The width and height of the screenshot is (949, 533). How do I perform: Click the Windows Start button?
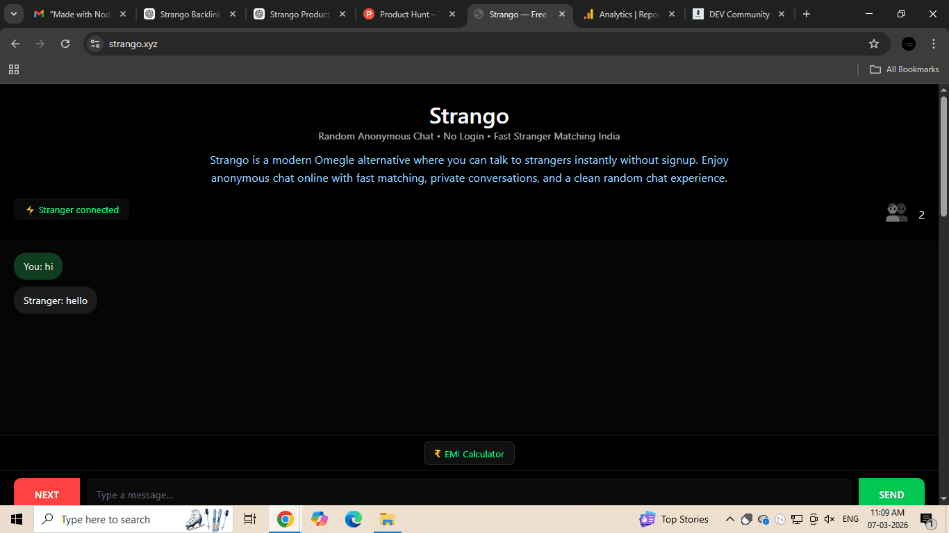click(15, 518)
